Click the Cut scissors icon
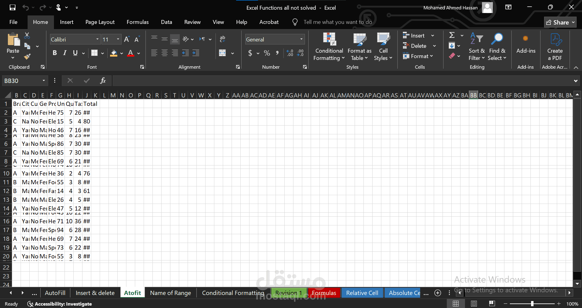 (x=27, y=36)
